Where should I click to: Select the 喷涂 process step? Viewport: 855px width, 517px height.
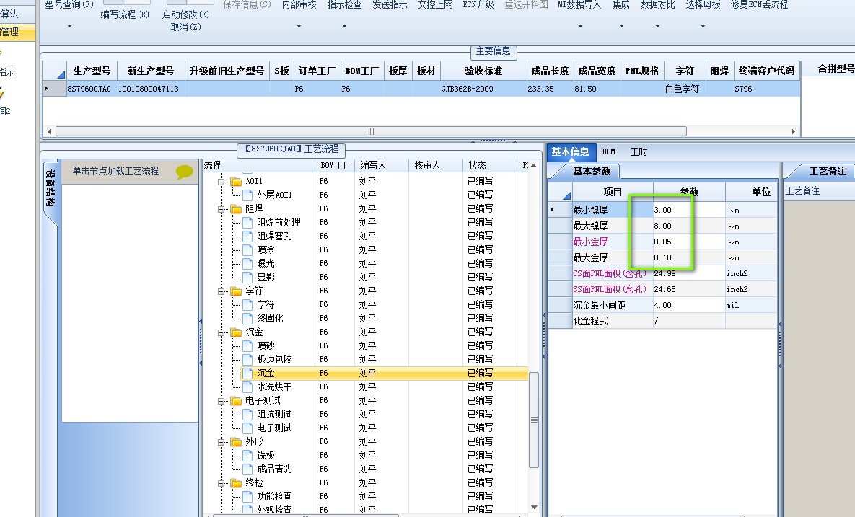pos(266,249)
